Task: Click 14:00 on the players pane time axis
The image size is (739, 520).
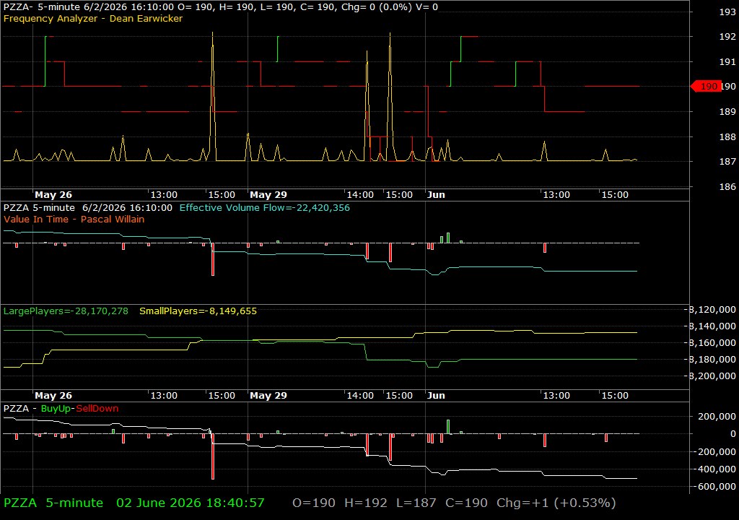Action: (x=360, y=396)
